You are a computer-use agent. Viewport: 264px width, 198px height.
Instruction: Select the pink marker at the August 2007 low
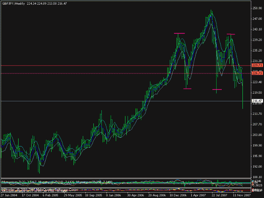217,90
